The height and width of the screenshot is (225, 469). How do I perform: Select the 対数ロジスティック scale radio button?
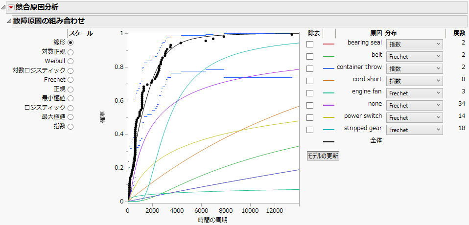70,70
